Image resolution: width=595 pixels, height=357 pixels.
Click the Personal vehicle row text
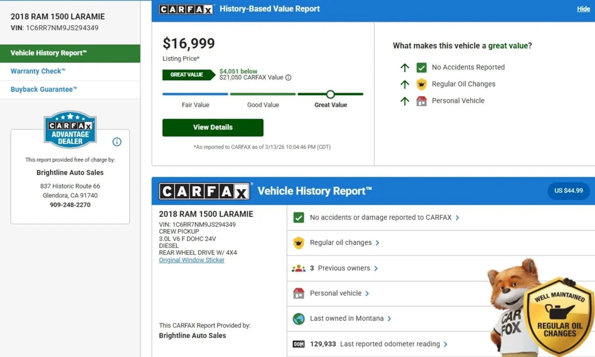click(336, 293)
